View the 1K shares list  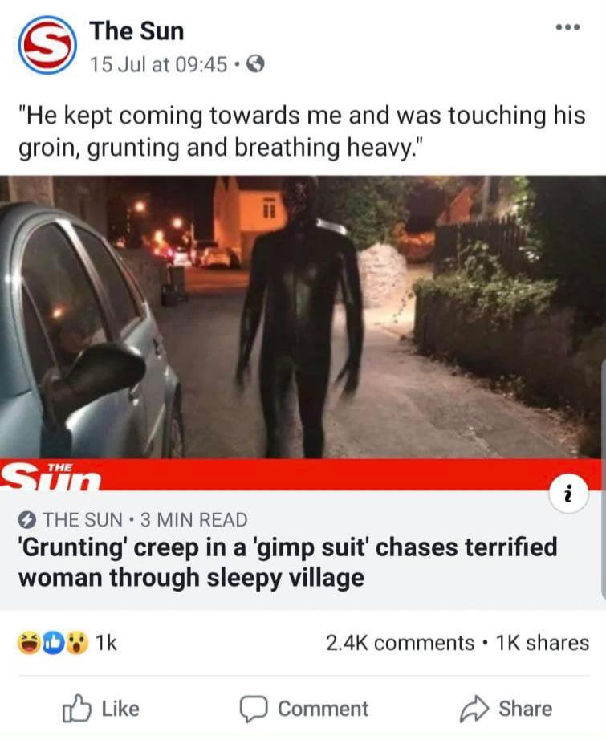click(x=543, y=643)
